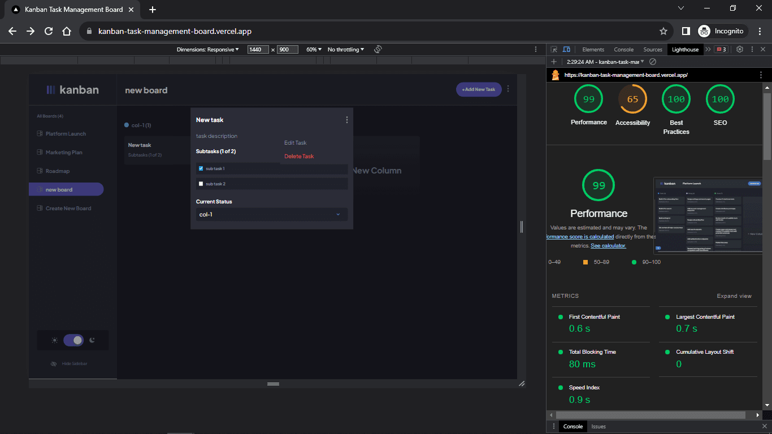The height and width of the screenshot is (434, 772).
Task: Click the red error count badge
Action: tap(721, 50)
